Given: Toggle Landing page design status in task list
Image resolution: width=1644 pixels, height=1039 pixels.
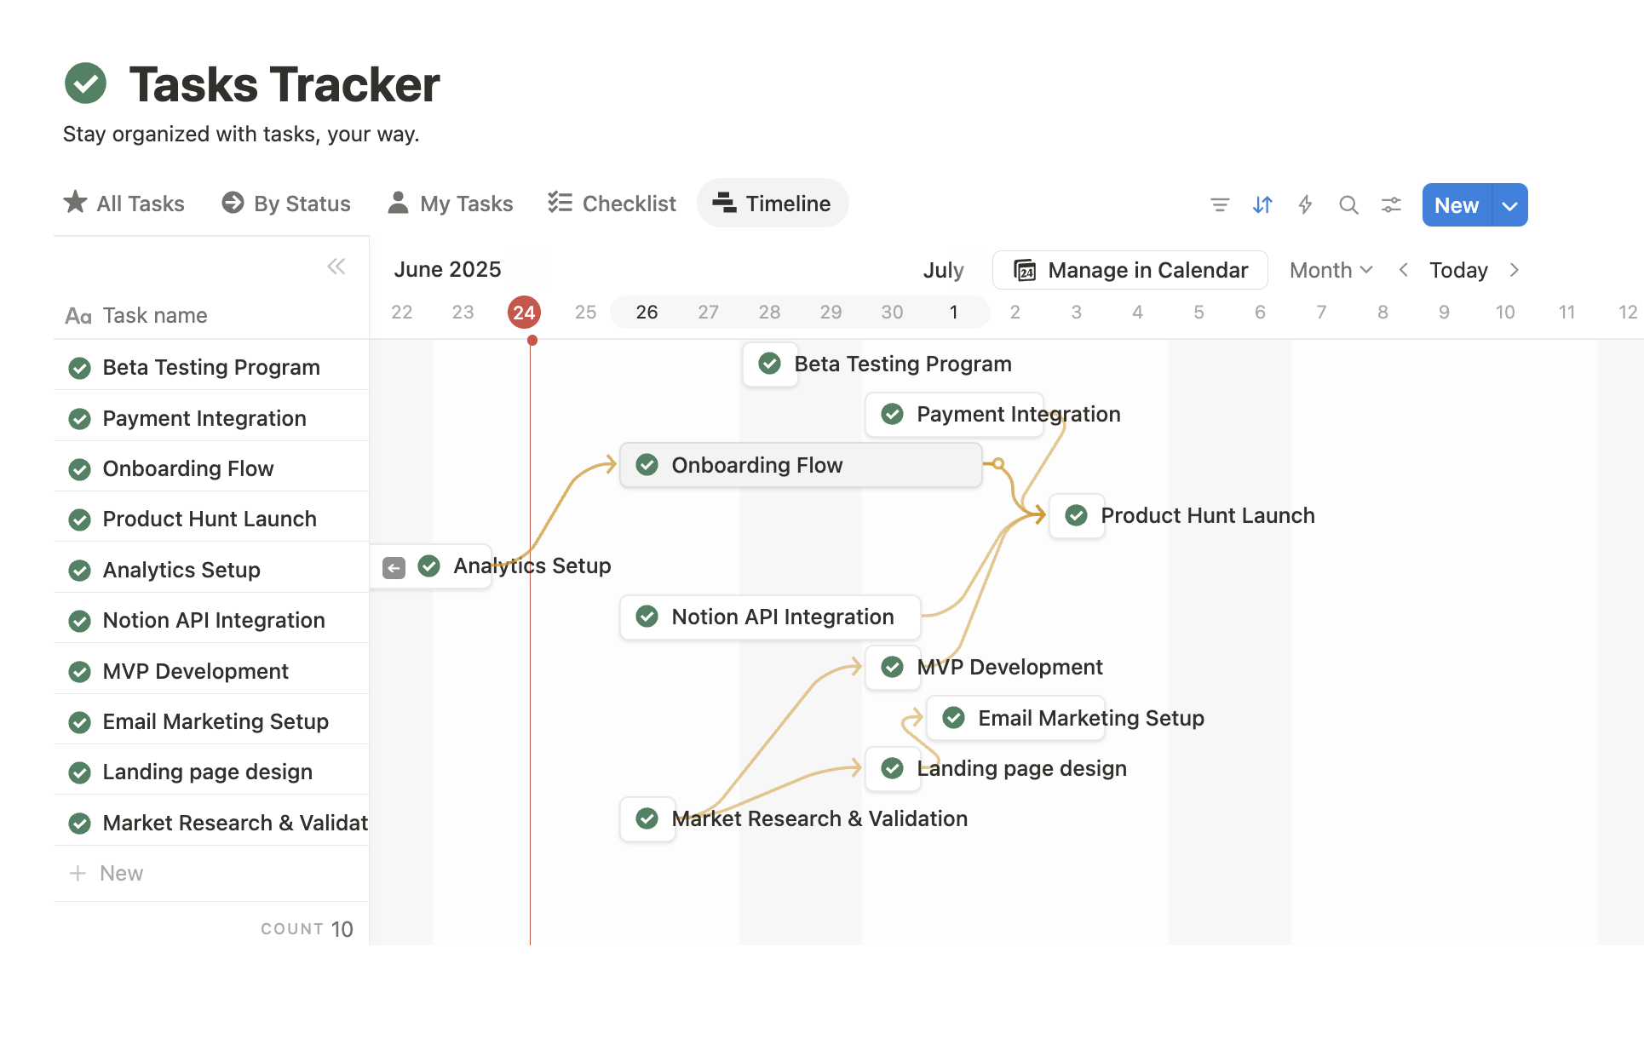Looking at the screenshot, I should click(80, 772).
